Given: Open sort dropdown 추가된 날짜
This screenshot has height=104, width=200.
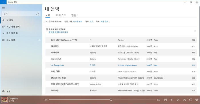Looking at the screenshot, I should [x=77, y=21].
